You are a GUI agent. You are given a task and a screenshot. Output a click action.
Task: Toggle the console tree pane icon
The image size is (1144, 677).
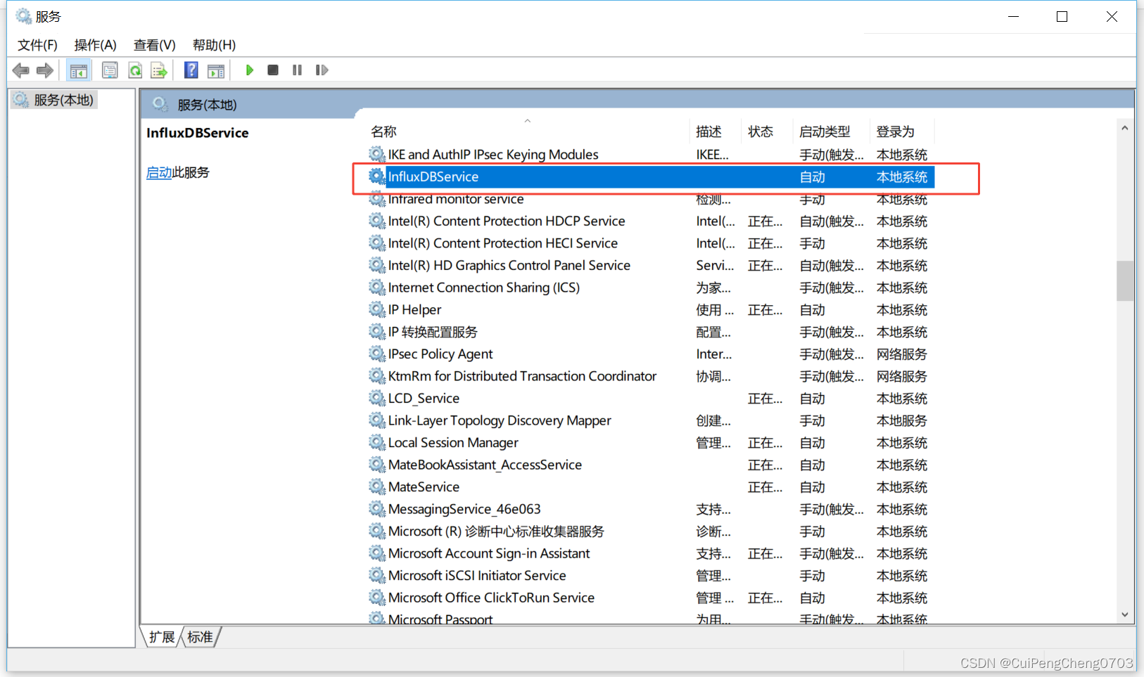coord(78,70)
